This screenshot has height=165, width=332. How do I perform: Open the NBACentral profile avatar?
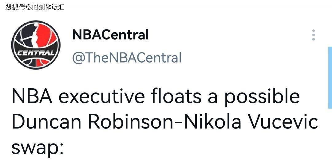click(36, 45)
